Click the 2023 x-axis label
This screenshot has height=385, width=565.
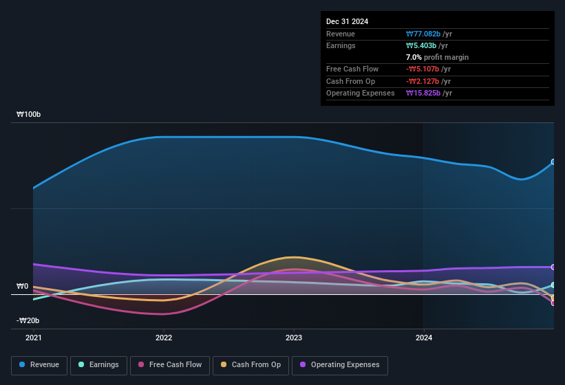294,338
